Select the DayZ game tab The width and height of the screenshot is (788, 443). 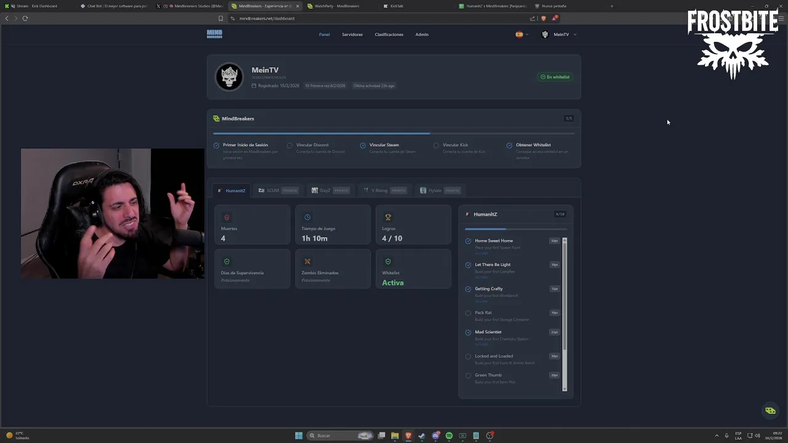[331, 191]
